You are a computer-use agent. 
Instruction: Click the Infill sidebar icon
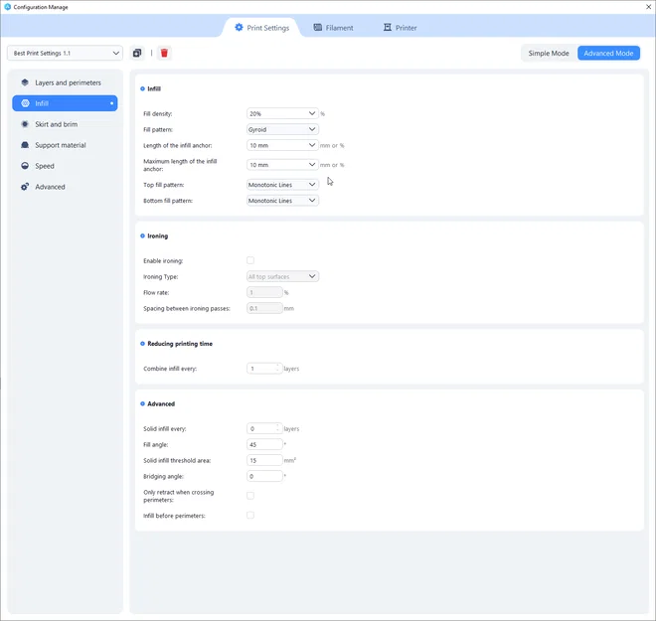[x=25, y=103]
